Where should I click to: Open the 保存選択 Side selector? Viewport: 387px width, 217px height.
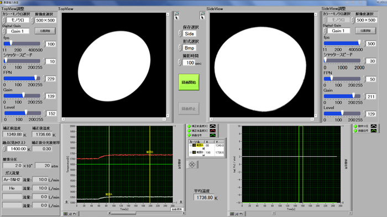(189, 34)
